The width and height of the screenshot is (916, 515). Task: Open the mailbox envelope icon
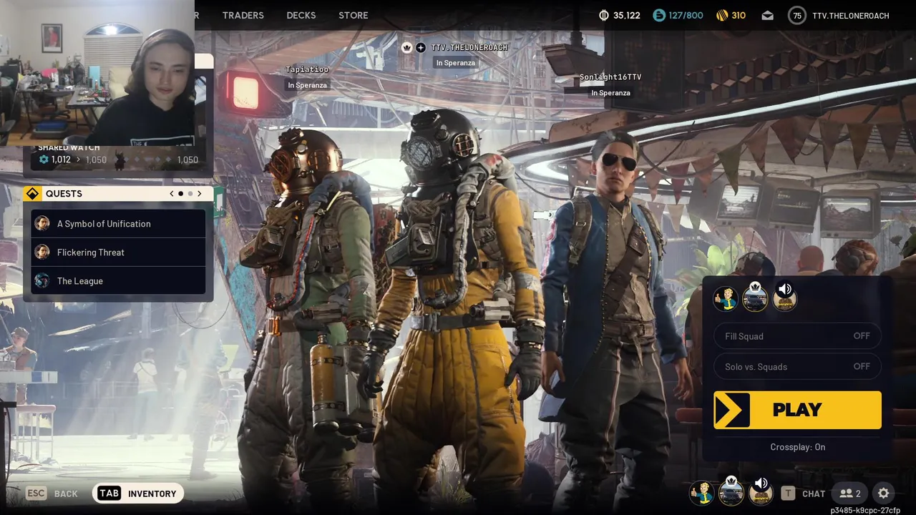click(767, 15)
